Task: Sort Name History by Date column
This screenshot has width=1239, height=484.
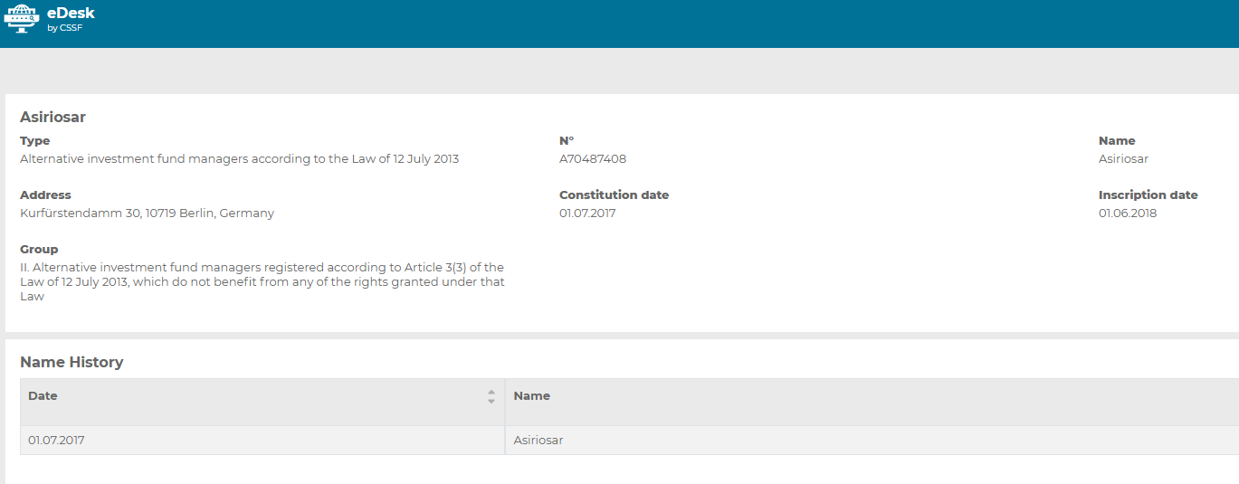Action: (491, 396)
